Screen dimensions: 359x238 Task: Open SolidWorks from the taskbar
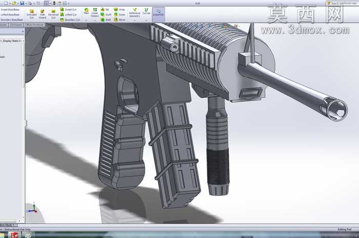(x=15, y=235)
